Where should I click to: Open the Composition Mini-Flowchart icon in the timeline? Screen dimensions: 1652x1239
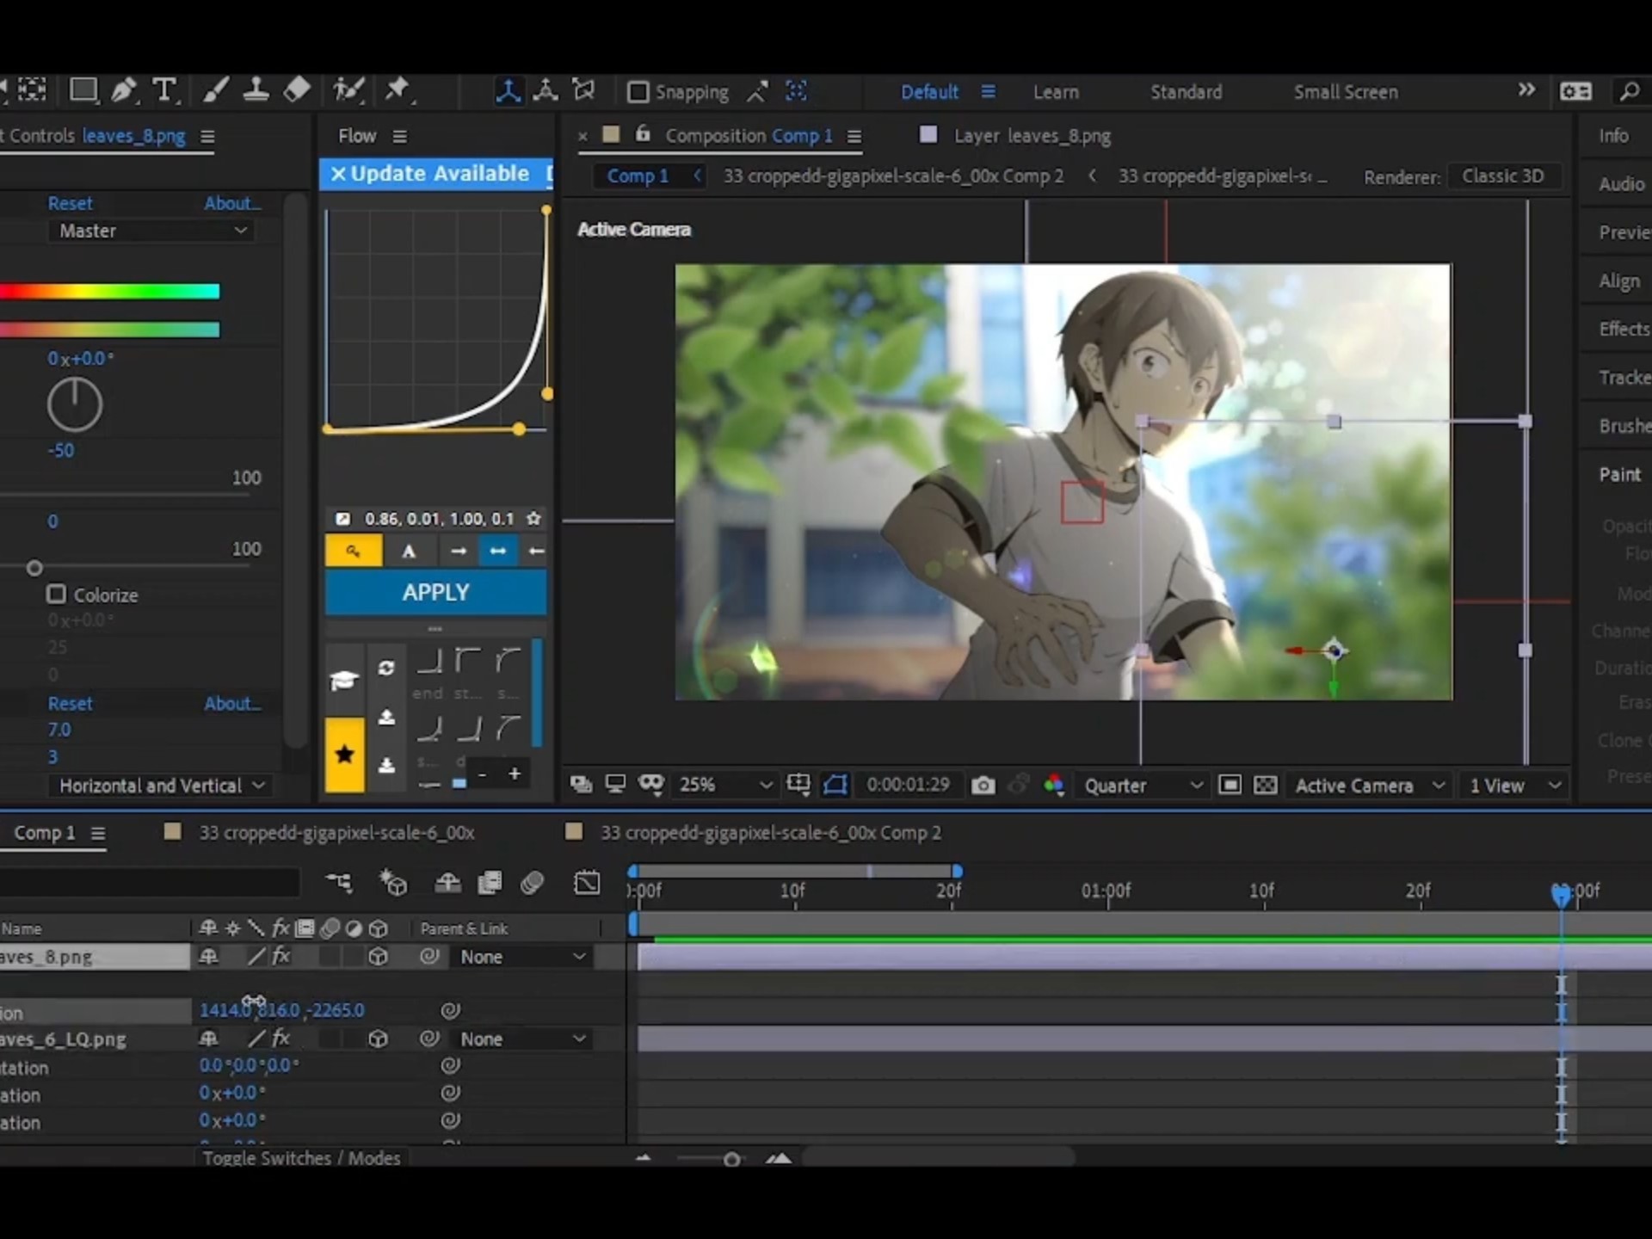click(x=339, y=882)
